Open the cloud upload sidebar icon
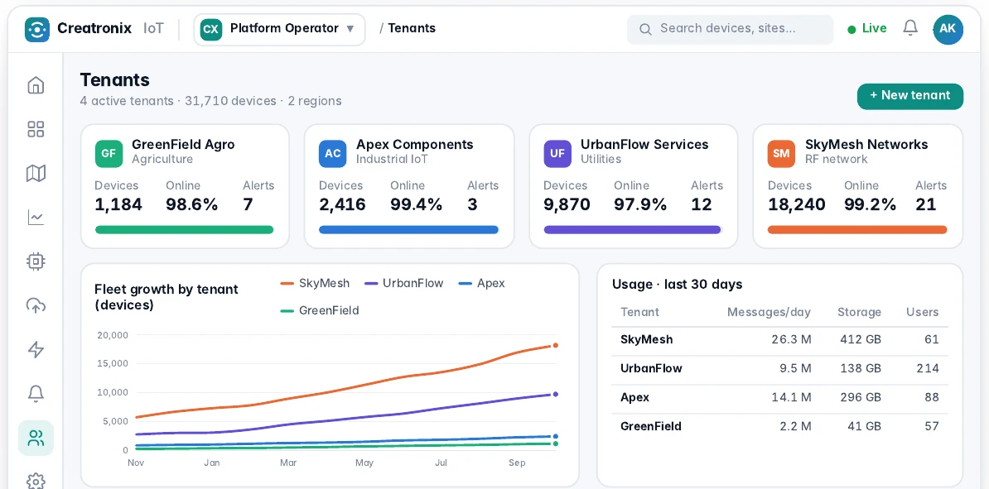989x489 pixels. click(36, 305)
